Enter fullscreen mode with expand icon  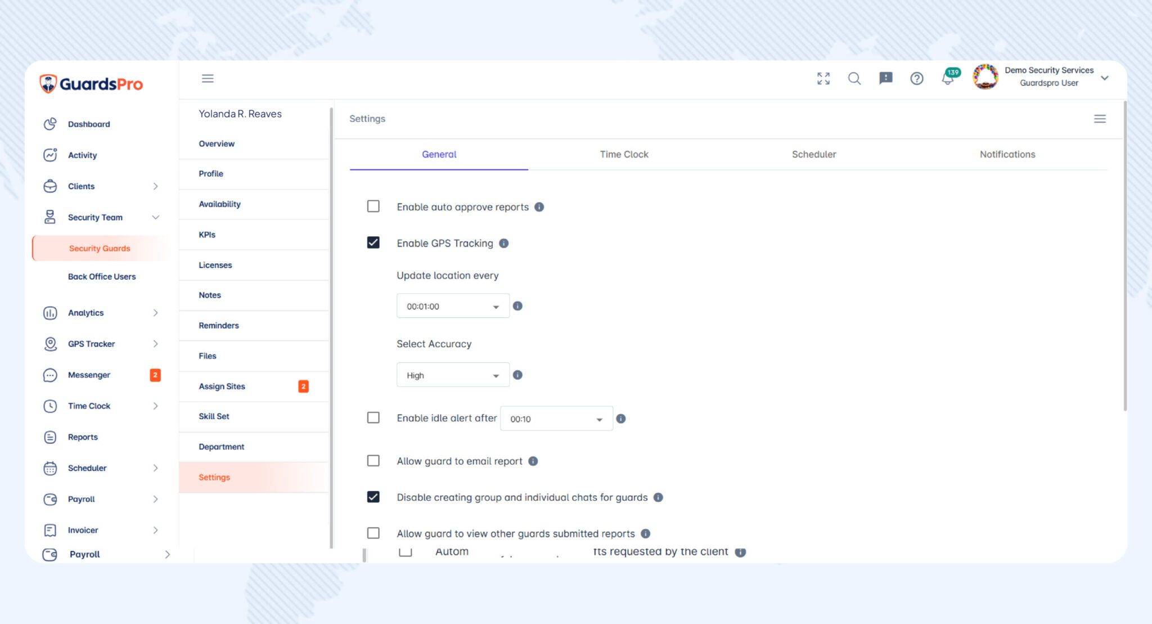[823, 78]
